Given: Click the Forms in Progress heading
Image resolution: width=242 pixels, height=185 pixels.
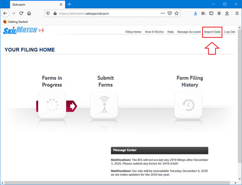Looking at the screenshot, I should tap(52, 81).
